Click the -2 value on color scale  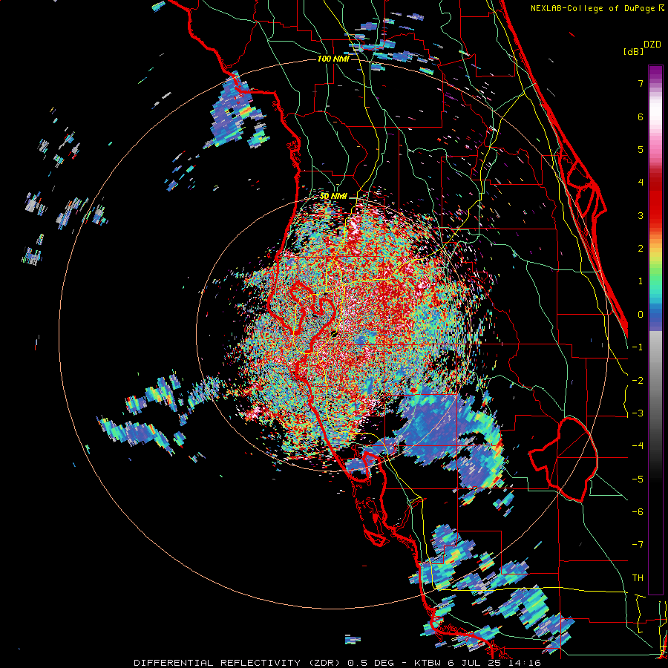(638, 381)
